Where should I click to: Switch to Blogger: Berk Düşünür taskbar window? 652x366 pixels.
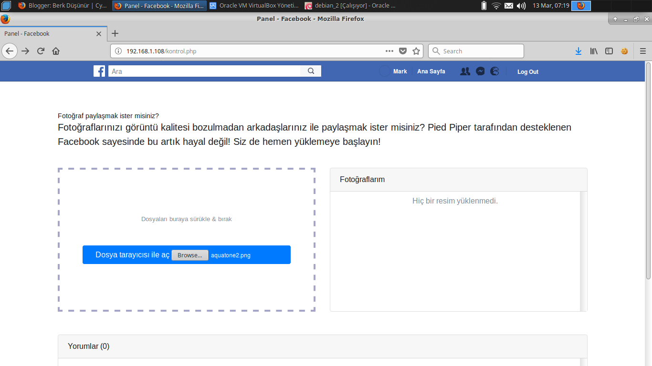[63, 6]
